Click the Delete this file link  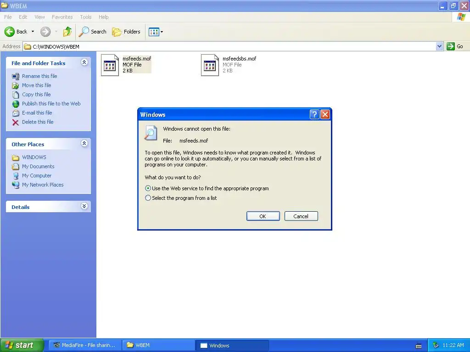point(38,122)
